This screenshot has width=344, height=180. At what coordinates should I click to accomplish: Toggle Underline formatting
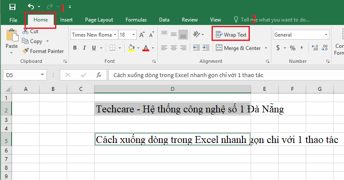94,48
